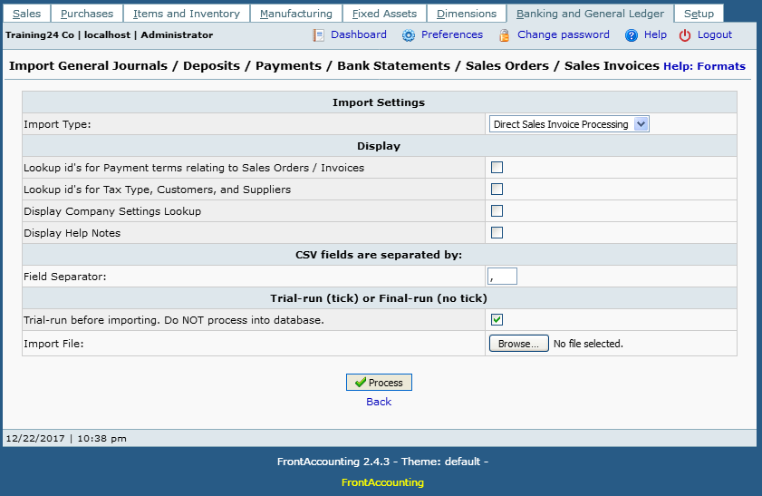Open the Manufacturing tab
762x496 pixels.
coord(296,14)
